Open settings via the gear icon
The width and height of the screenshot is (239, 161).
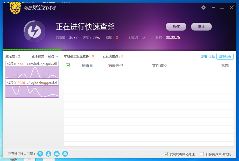(x=203, y=8)
